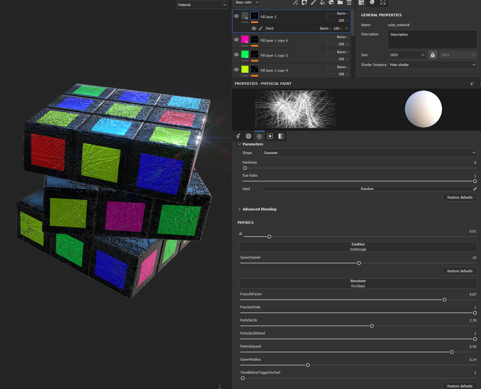Click the Random seed button
Image resolution: width=481 pixels, height=389 pixels.
tap(367, 189)
